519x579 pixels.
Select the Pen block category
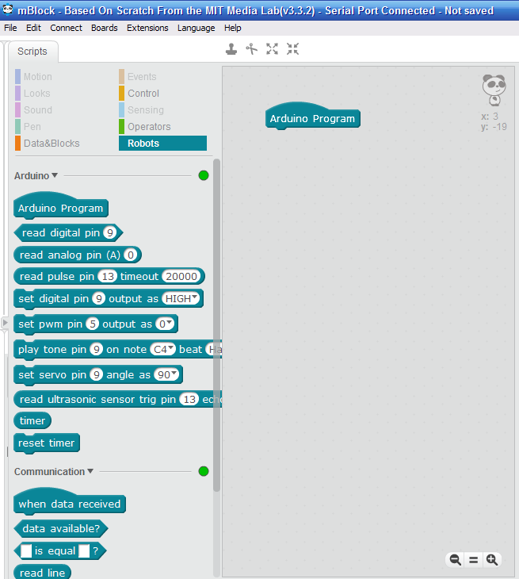point(32,127)
